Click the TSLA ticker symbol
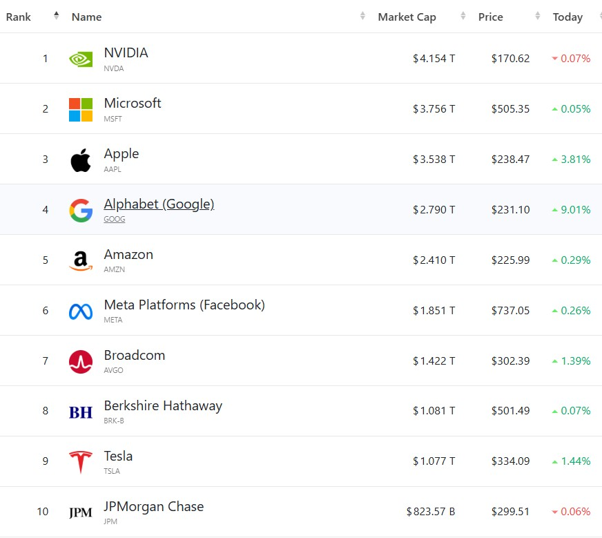This screenshot has height=538, width=602. point(112,471)
